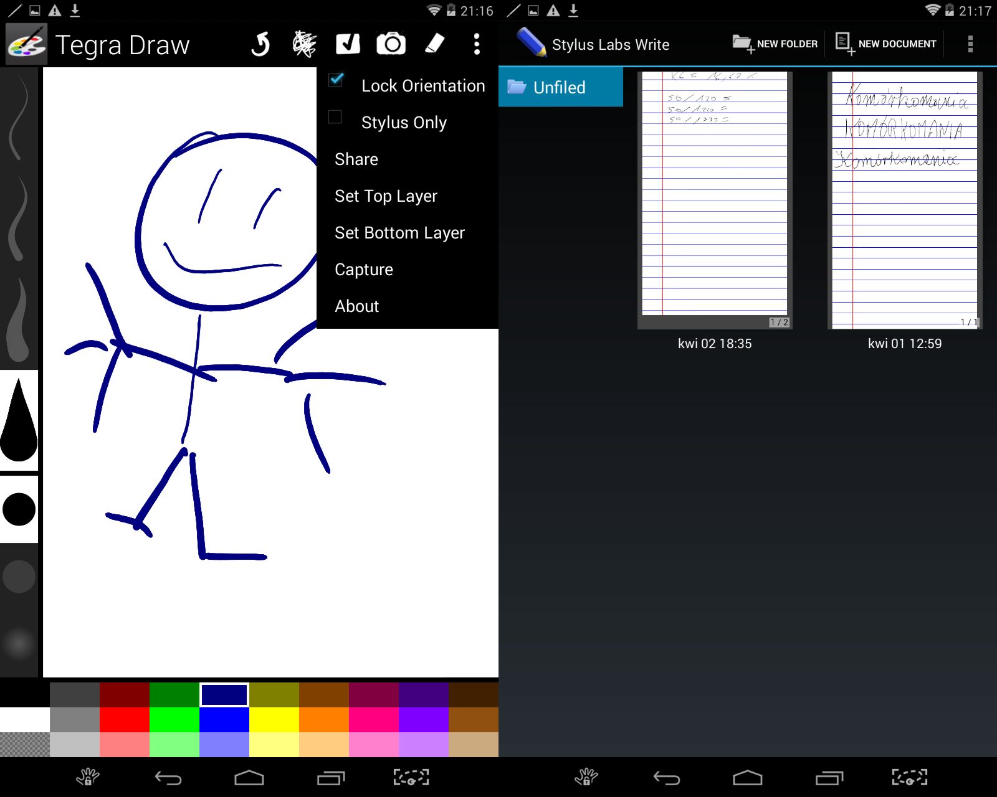Open the Tegra Draw overflow menu
The image size is (997, 797).
pos(477,44)
